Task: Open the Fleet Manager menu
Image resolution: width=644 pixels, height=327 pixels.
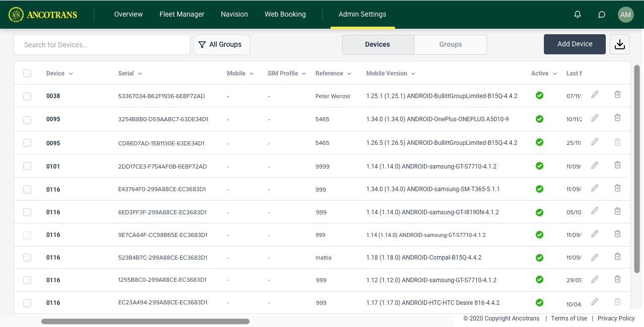Action: coord(182,14)
